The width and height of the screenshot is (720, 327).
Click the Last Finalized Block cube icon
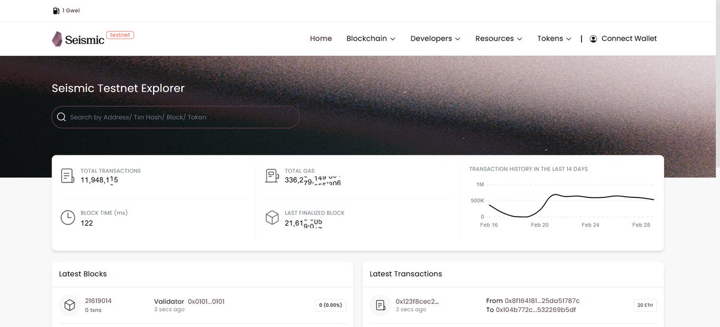[272, 217]
